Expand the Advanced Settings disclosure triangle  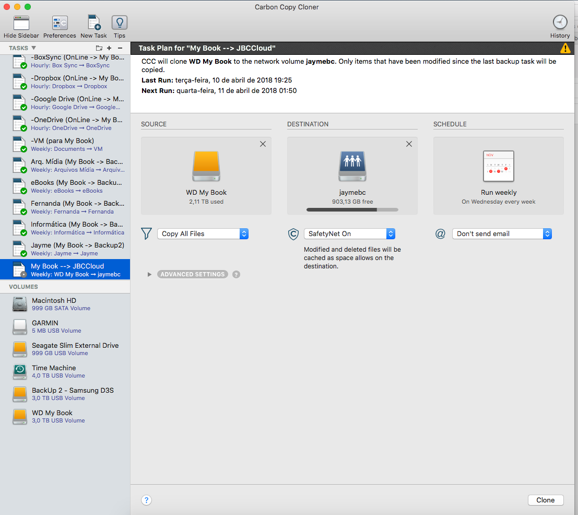click(x=150, y=274)
